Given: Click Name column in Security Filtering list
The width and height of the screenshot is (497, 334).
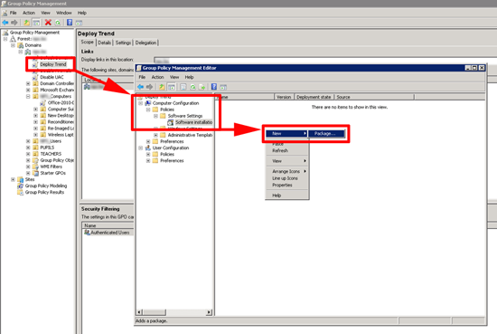Looking at the screenshot, I should tap(108, 225).
